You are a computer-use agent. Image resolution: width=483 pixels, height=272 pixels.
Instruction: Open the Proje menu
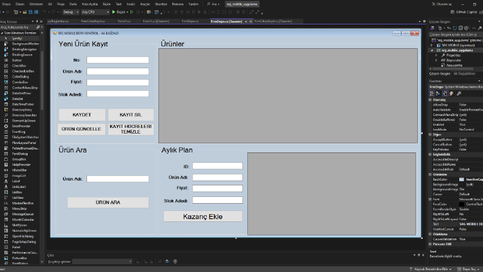[61, 4]
